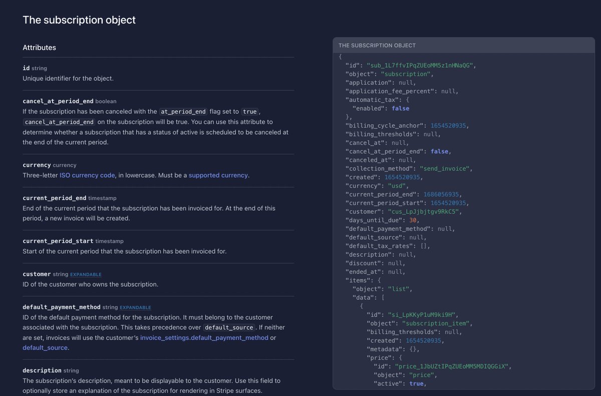Open the supported currency link
Screen dimensions: 601x396
[x=218, y=175]
